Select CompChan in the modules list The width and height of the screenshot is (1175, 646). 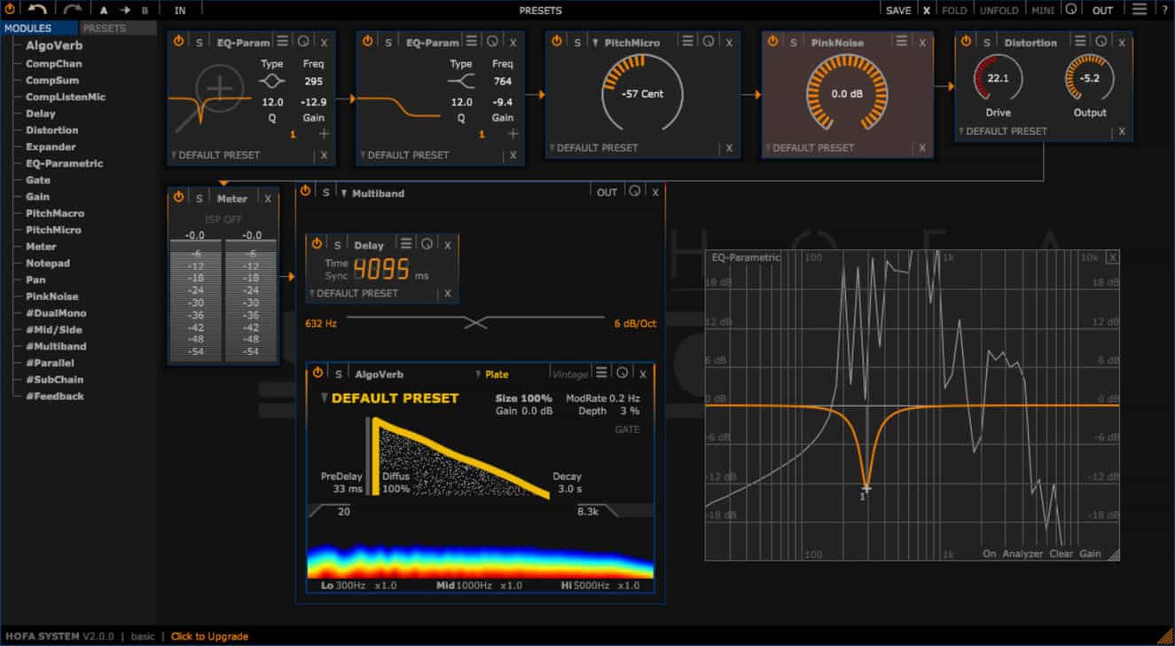pyautogui.click(x=53, y=64)
